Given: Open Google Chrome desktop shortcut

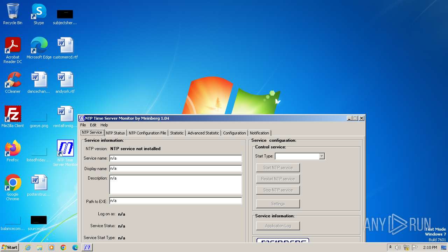Looking at the screenshot, I should [13, 187].
